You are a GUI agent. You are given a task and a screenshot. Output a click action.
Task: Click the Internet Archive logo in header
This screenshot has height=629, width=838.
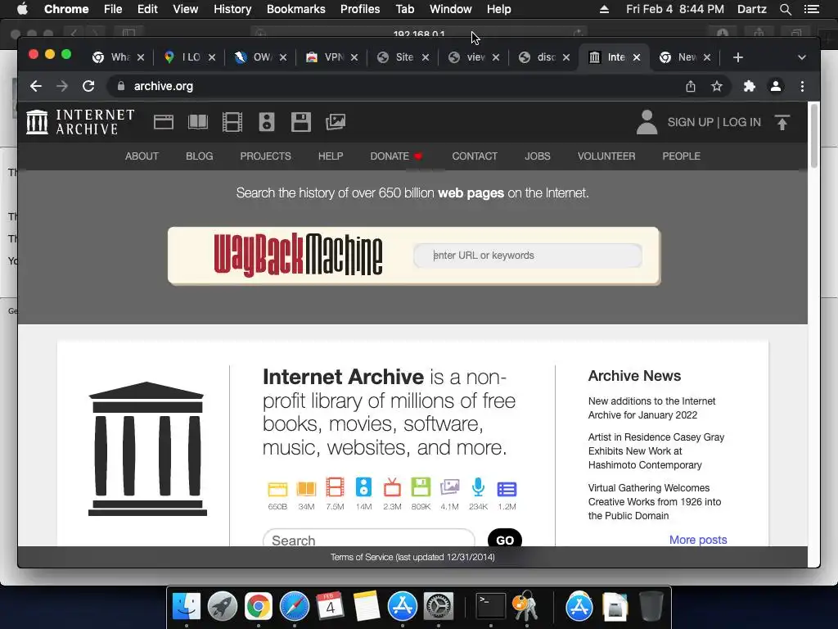(80, 122)
